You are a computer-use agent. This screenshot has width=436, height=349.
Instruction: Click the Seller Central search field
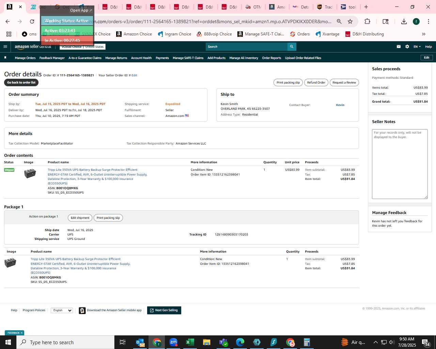tap(246, 47)
